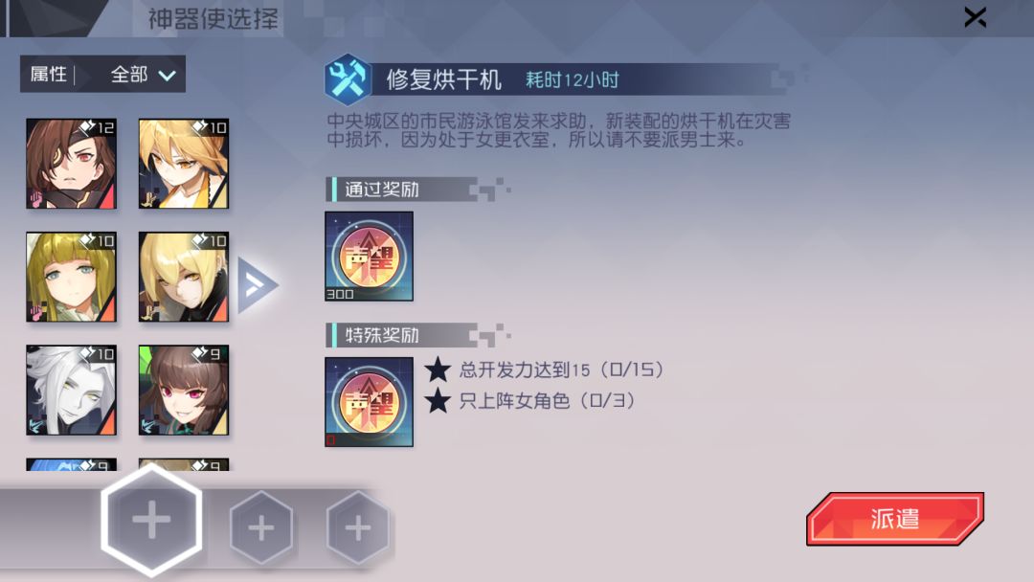Open the 属性 全部 filter dropdown
1034x582 pixels.
click(x=102, y=74)
